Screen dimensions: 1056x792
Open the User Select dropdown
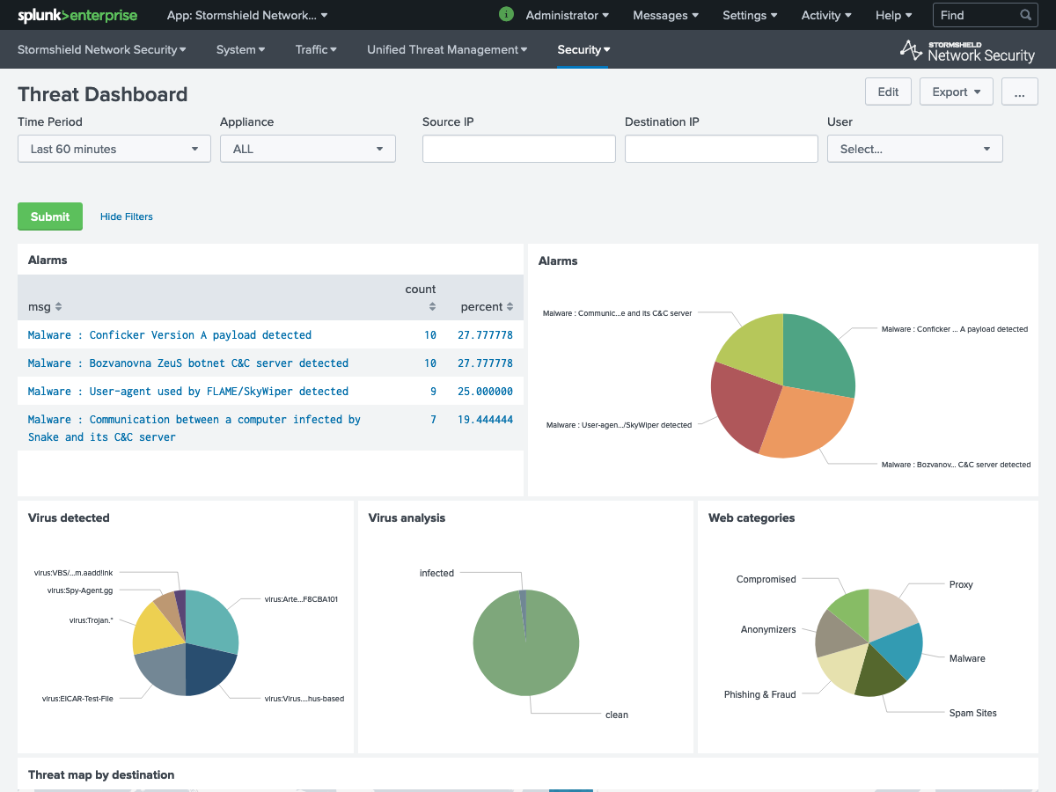[x=915, y=149]
